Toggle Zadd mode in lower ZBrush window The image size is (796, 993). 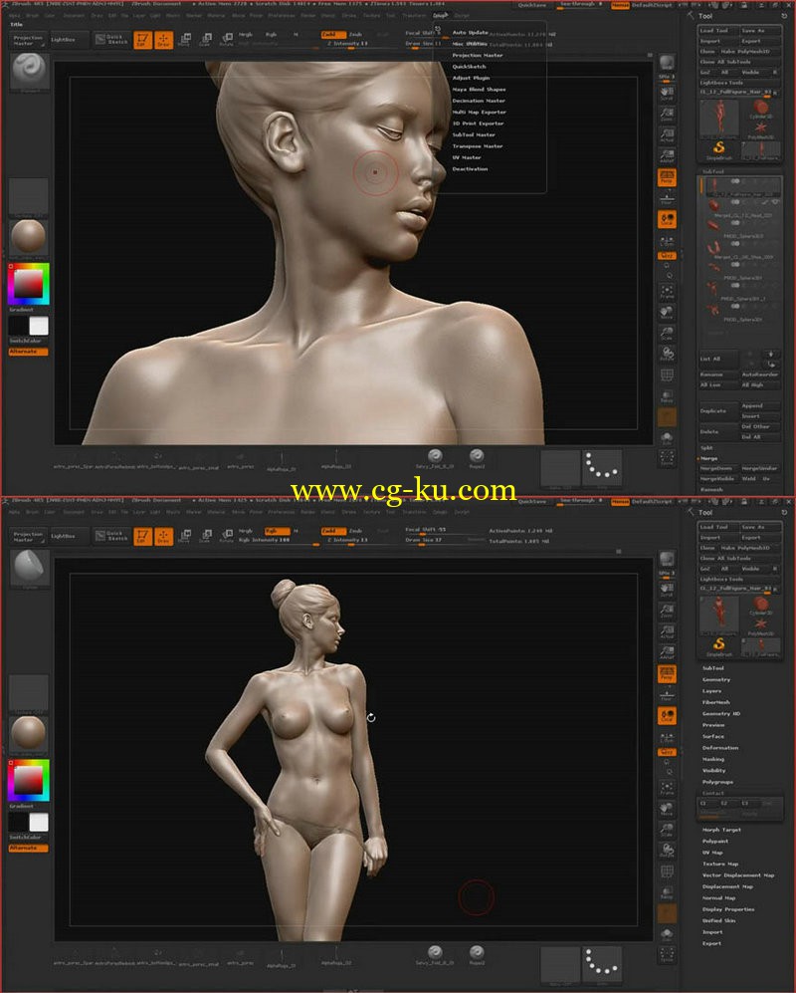(x=332, y=531)
